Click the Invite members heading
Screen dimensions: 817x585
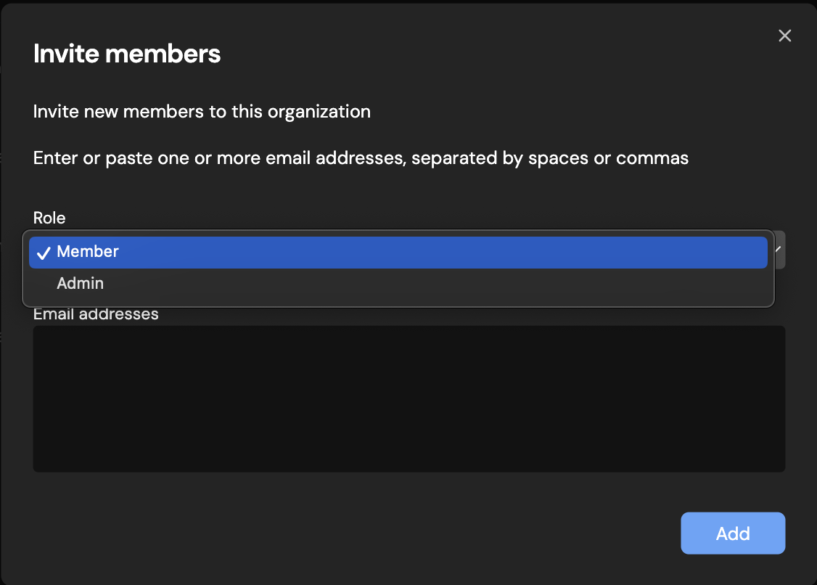click(x=127, y=54)
